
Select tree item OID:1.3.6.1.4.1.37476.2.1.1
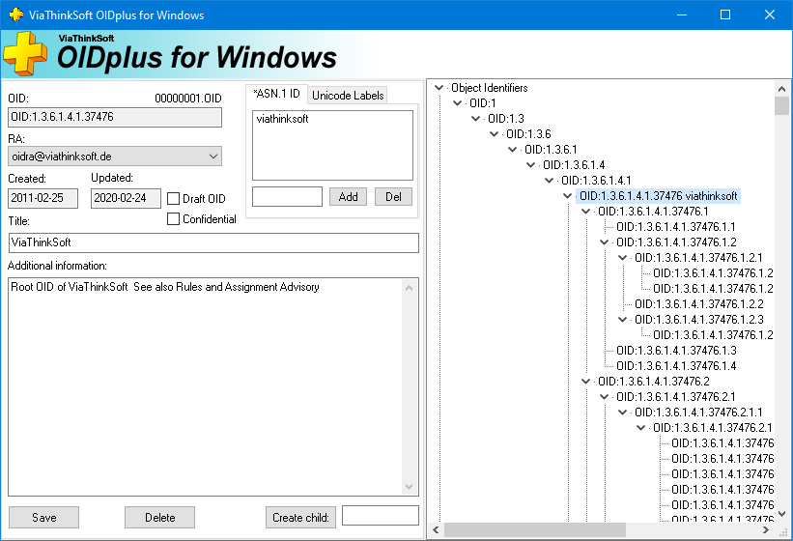(698, 413)
